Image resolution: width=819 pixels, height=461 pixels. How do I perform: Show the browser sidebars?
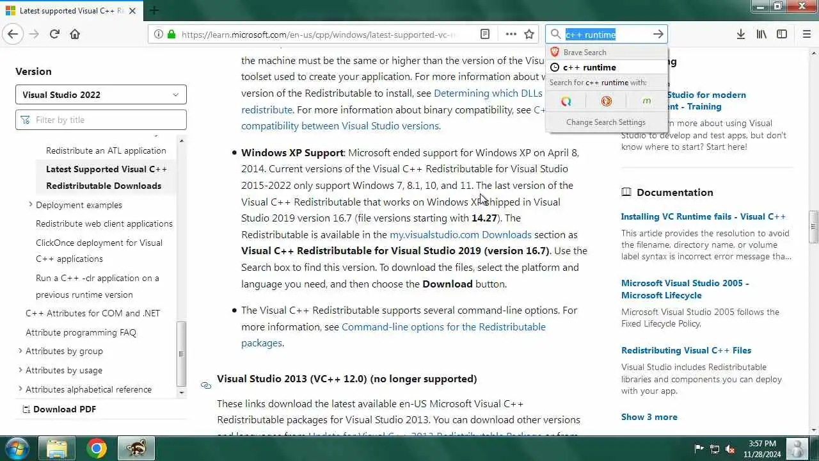coord(782,34)
